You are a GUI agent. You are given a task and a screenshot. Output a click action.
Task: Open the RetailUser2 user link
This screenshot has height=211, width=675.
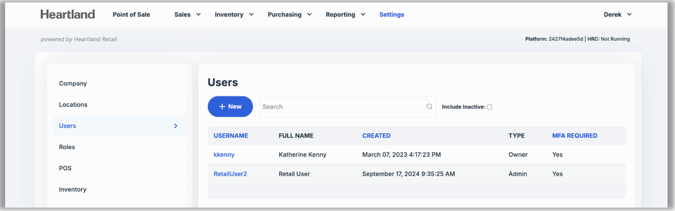(x=230, y=174)
